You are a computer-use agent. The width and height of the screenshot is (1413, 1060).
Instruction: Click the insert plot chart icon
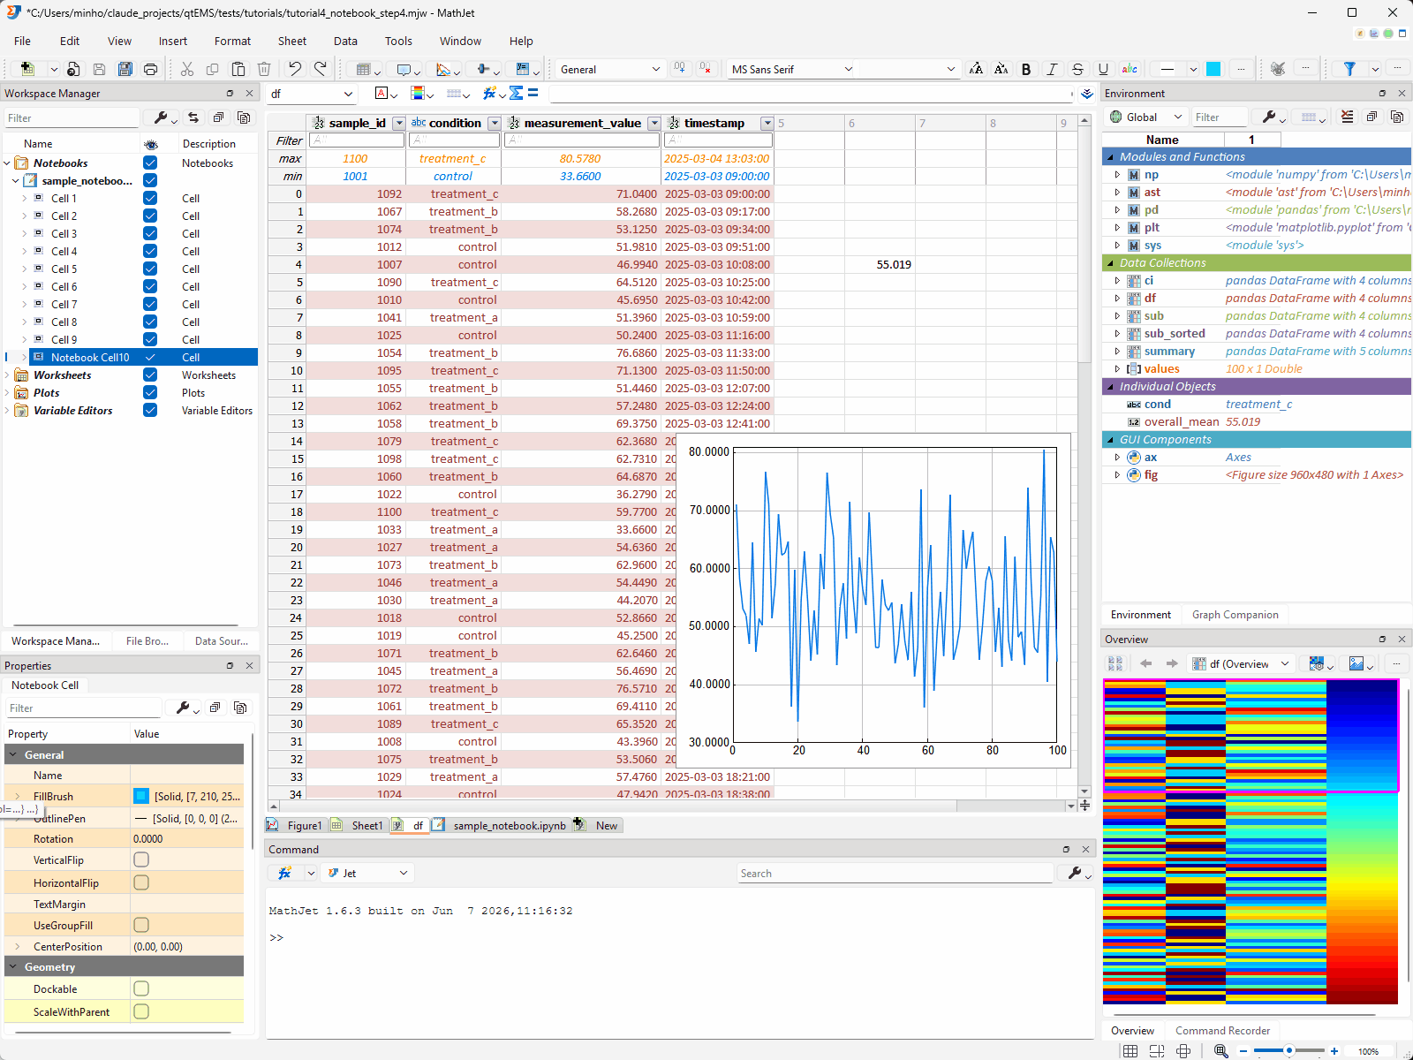(x=444, y=69)
